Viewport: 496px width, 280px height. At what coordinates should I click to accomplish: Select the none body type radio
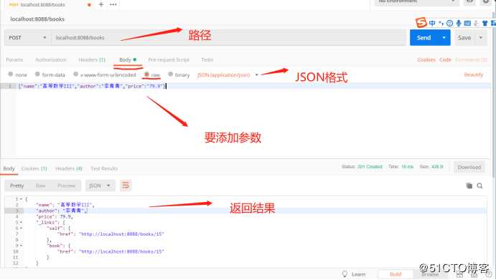11,74
